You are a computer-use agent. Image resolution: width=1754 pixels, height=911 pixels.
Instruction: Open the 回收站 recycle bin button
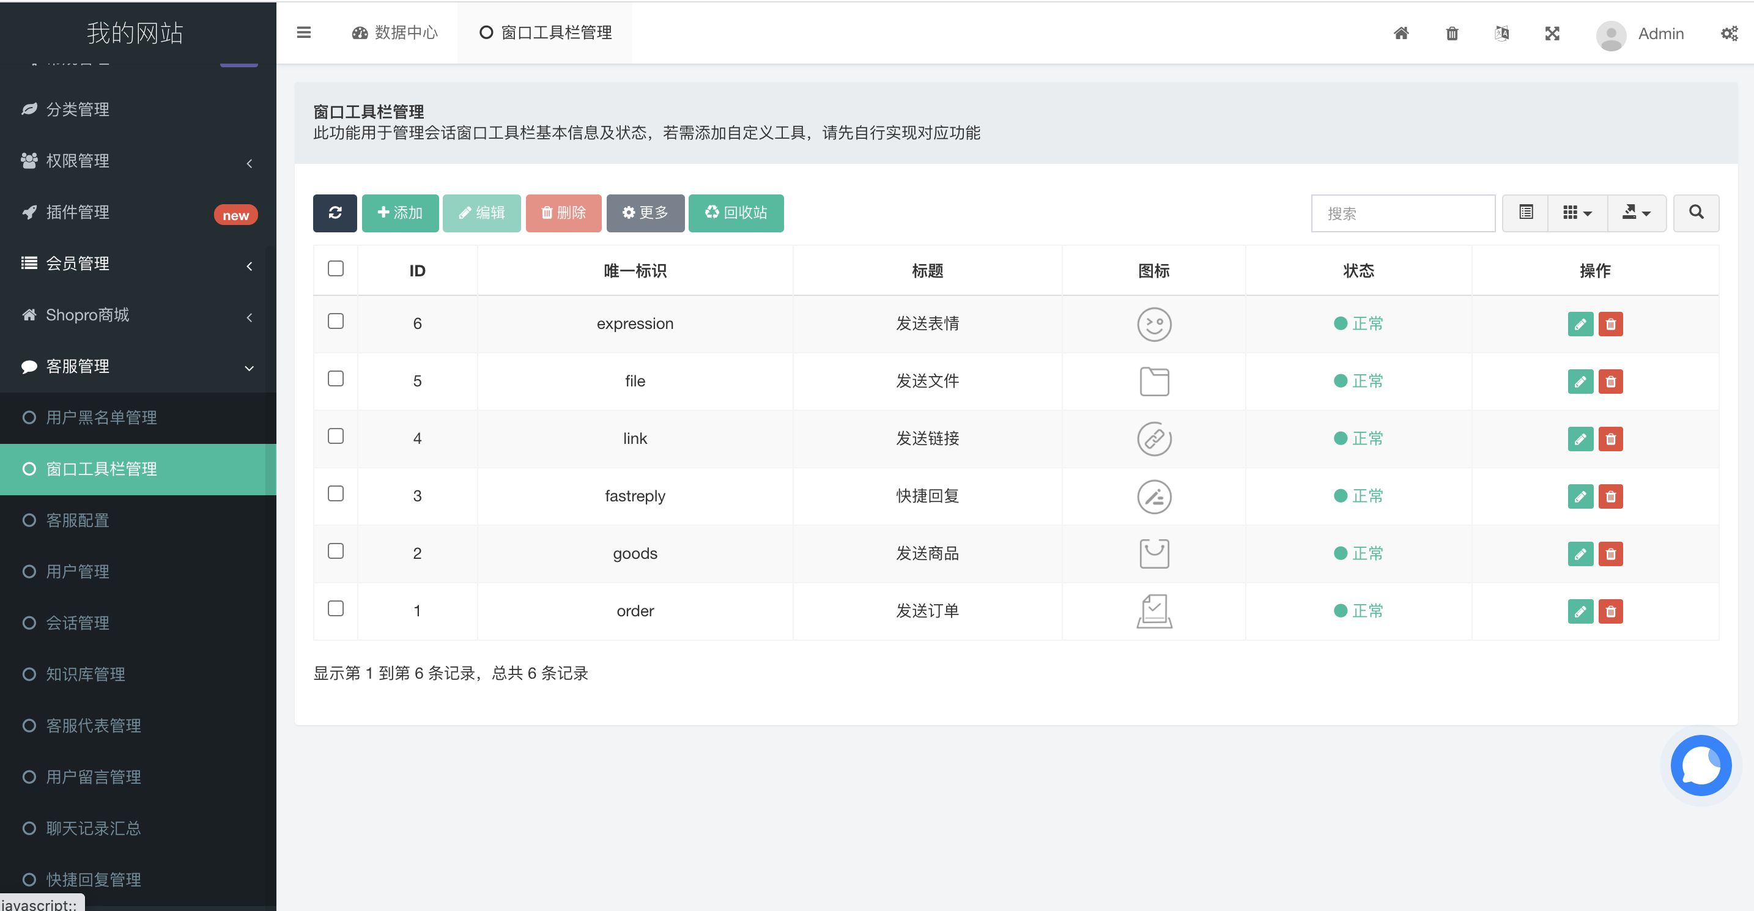[x=735, y=213]
